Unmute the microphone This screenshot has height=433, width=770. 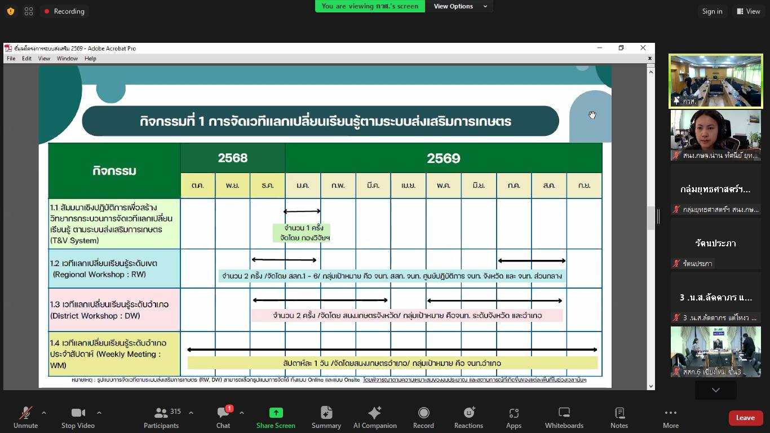26,417
